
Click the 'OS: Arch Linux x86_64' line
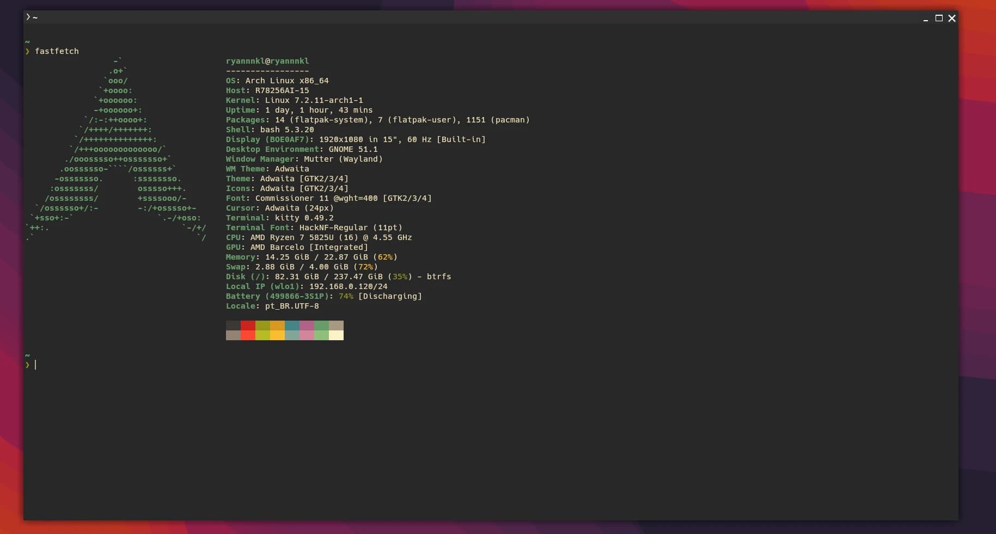[277, 81]
